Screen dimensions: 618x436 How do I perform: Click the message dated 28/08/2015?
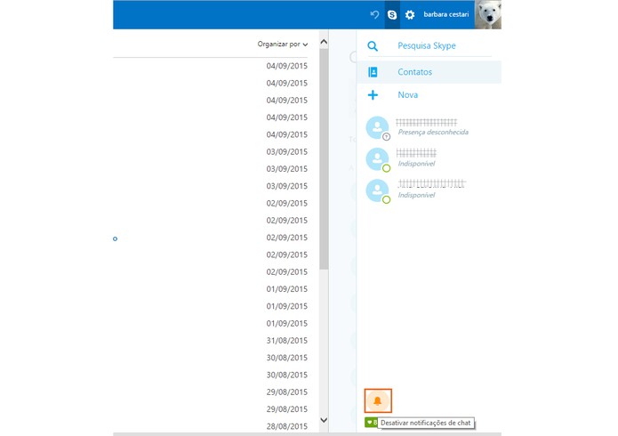click(287, 426)
